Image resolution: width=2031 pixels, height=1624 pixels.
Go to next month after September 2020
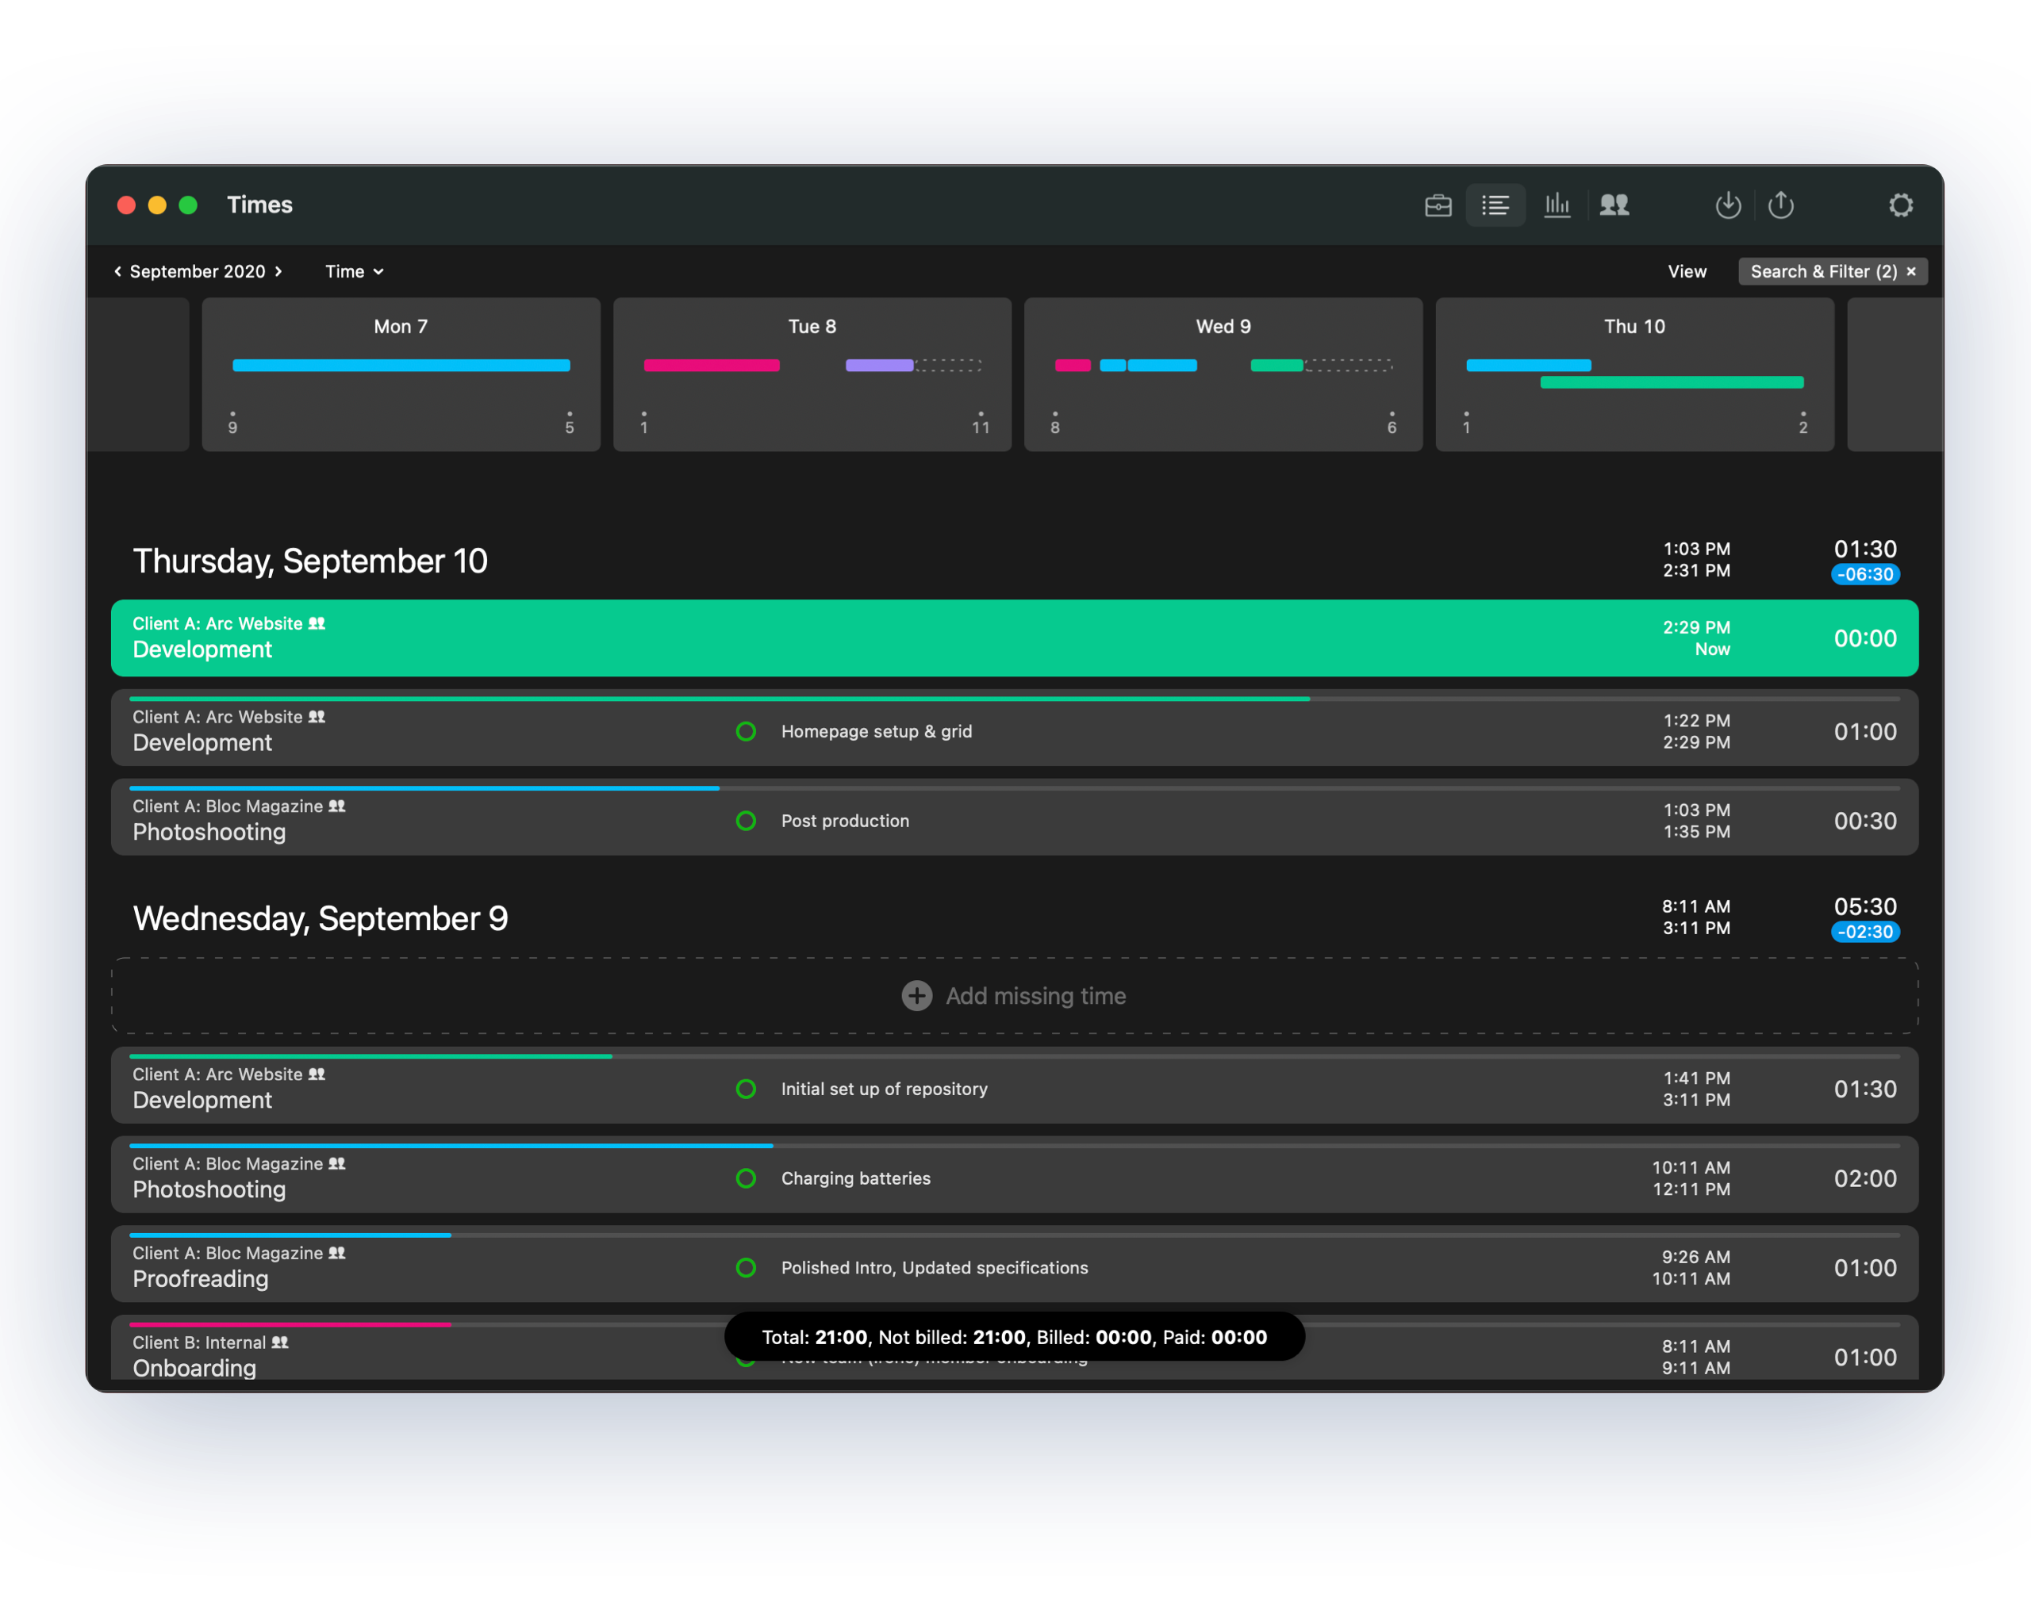(x=278, y=272)
